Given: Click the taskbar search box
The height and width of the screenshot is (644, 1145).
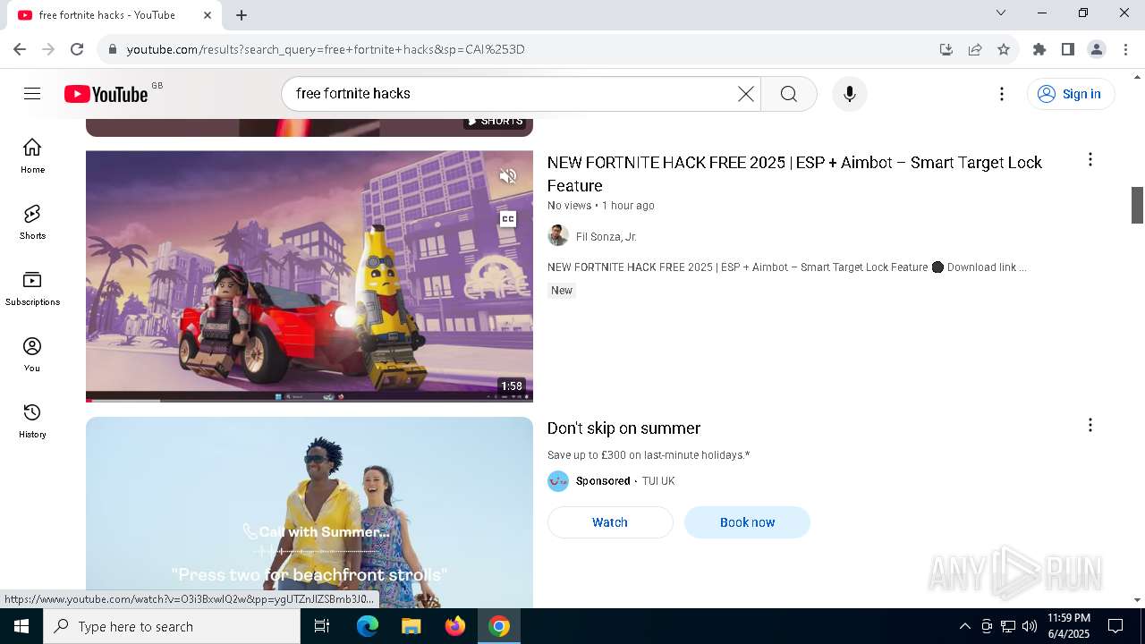Looking at the screenshot, I should point(172,626).
